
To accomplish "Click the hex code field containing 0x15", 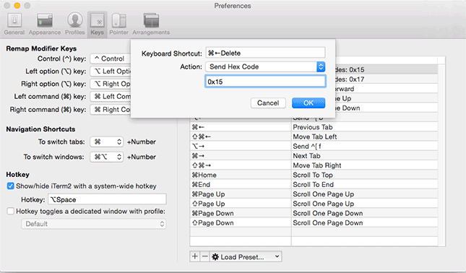I will click(265, 82).
